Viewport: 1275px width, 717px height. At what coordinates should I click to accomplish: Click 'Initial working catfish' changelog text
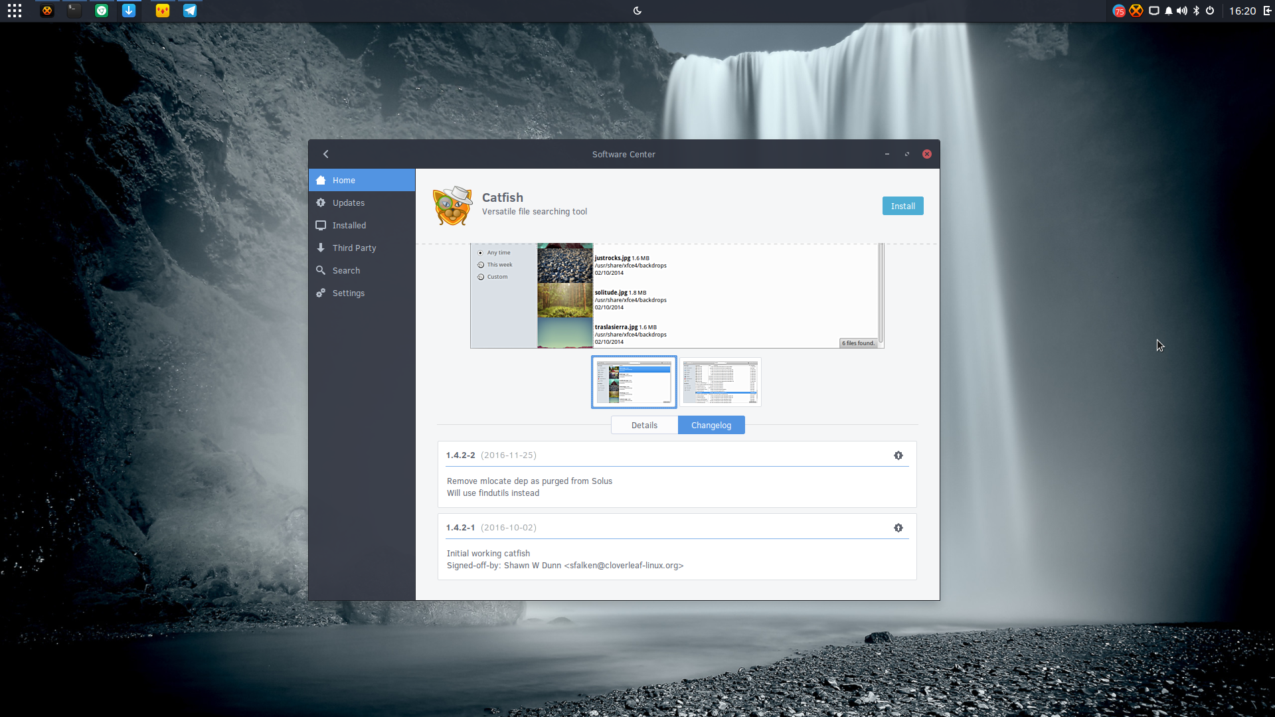488,554
